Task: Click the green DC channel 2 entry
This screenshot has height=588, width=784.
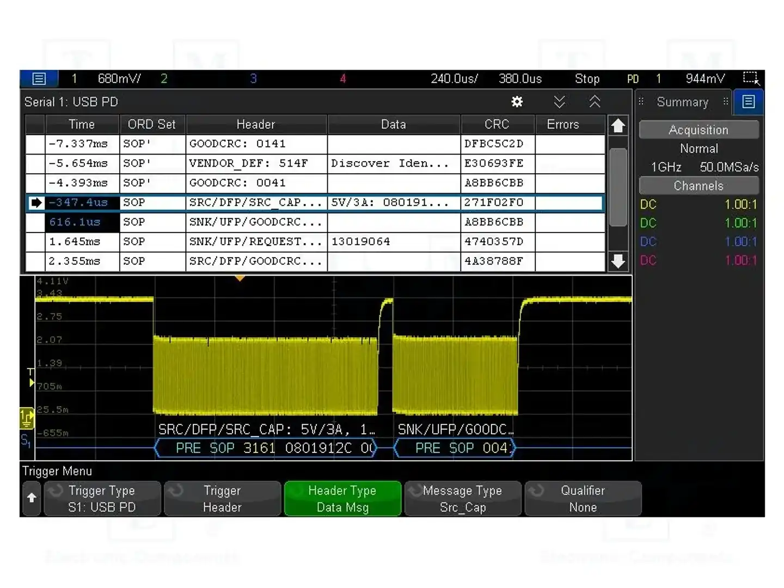Action: coord(699,223)
